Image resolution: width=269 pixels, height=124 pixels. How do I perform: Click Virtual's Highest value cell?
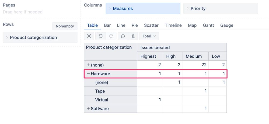click(x=150, y=100)
